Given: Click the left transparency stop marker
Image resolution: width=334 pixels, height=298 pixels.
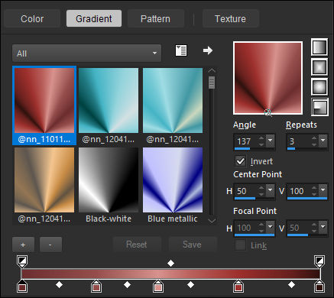Looking at the screenshot, I should [x=22, y=261].
